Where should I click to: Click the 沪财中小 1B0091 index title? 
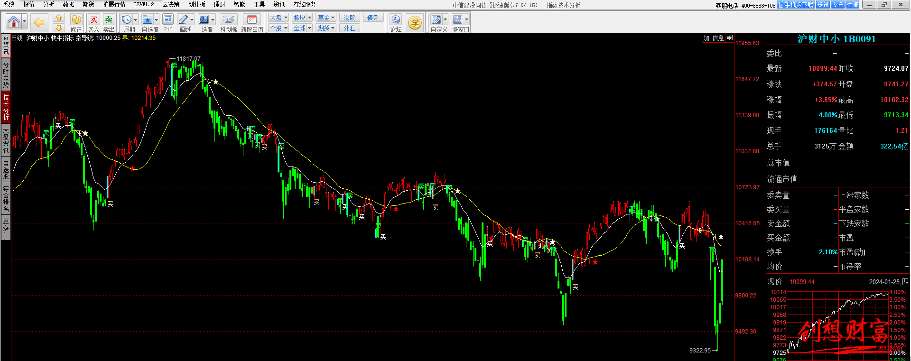pyautogui.click(x=837, y=39)
